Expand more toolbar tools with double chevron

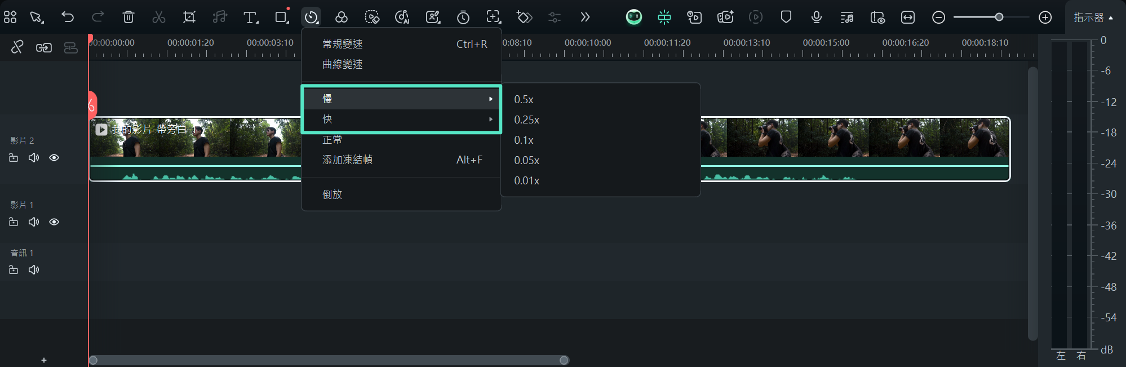click(584, 17)
